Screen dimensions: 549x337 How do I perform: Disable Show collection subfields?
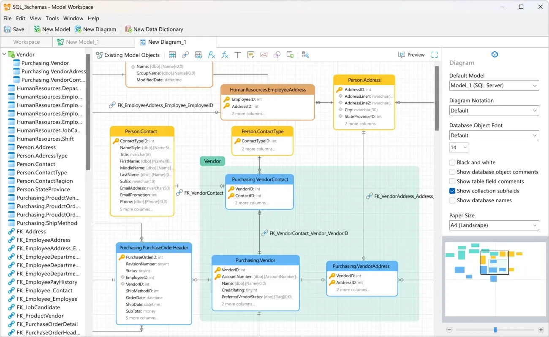451,191
